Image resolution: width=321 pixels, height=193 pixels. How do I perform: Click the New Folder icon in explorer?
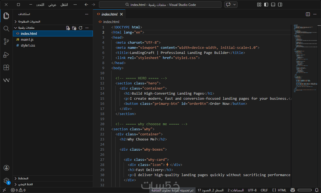(74, 28)
